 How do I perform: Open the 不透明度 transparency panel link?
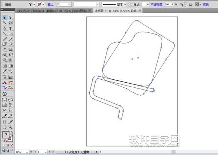[x=156, y=5]
